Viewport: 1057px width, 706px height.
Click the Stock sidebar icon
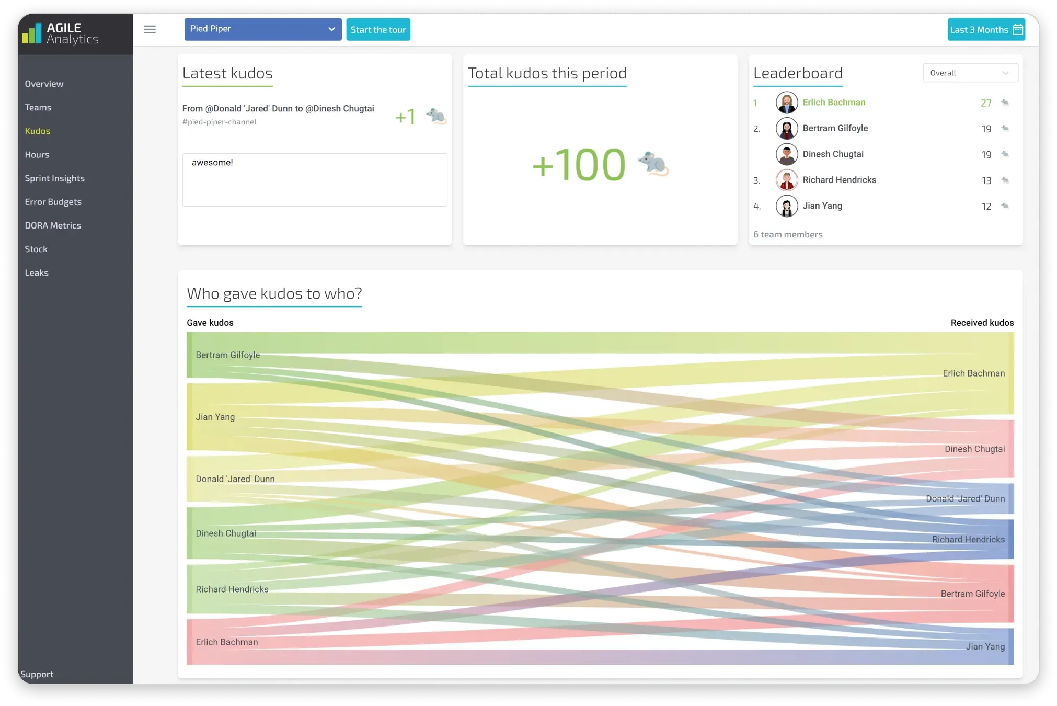pyautogui.click(x=36, y=248)
